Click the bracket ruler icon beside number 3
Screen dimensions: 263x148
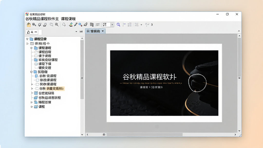(x=147, y=25)
